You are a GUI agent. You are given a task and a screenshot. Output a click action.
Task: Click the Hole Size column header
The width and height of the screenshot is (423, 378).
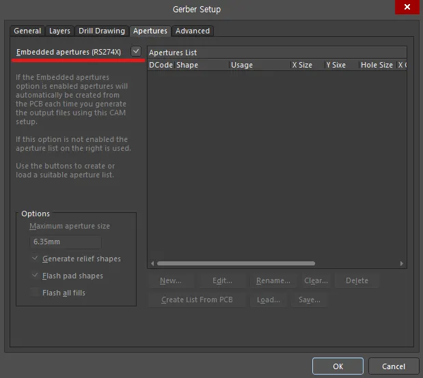378,65
